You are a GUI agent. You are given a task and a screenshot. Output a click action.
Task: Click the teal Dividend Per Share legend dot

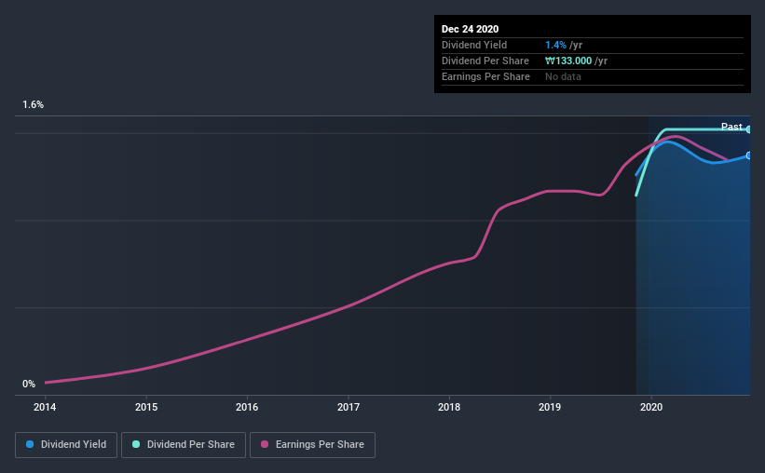tap(136, 444)
